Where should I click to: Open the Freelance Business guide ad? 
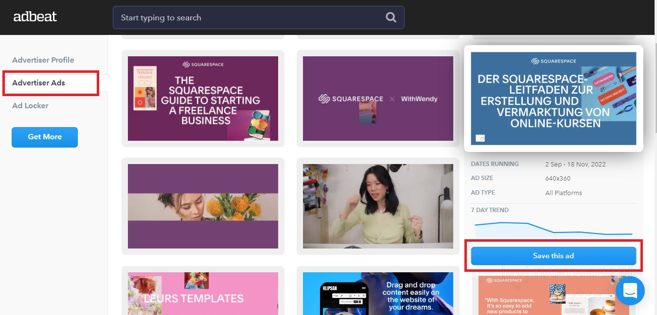pyautogui.click(x=203, y=99)
